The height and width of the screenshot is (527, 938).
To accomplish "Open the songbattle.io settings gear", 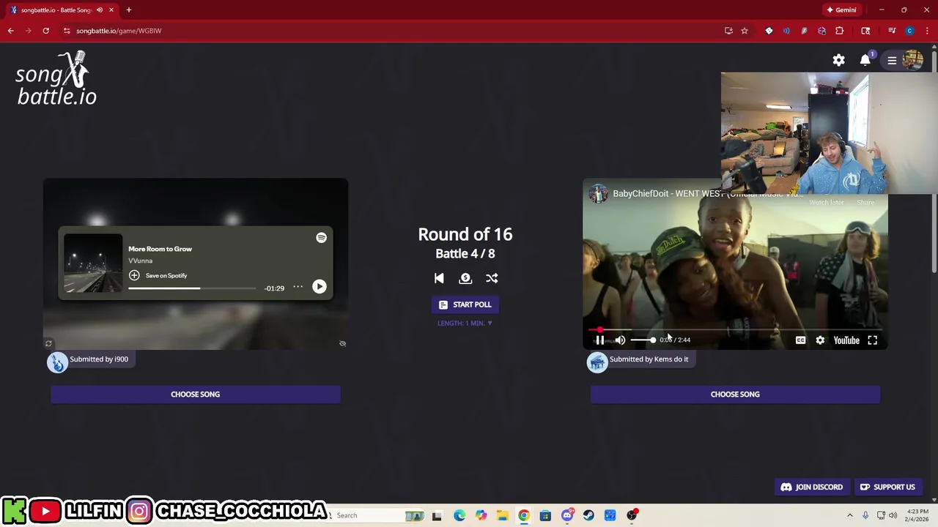I will [838, 60].
